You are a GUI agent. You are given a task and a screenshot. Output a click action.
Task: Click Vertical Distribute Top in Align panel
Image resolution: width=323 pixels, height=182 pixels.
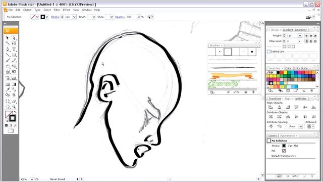[271, 117]
